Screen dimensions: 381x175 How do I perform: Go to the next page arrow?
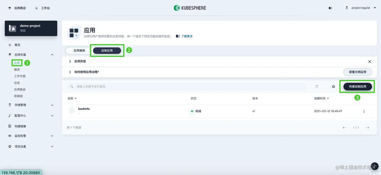tap(367, 128)
